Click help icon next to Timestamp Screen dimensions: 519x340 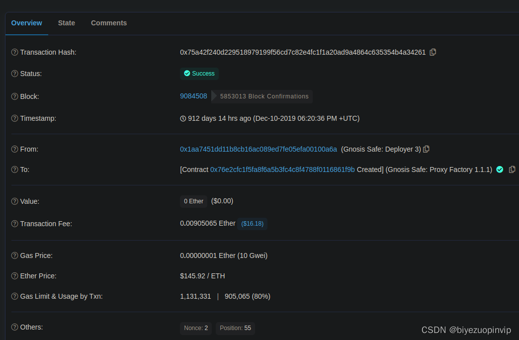15,118
